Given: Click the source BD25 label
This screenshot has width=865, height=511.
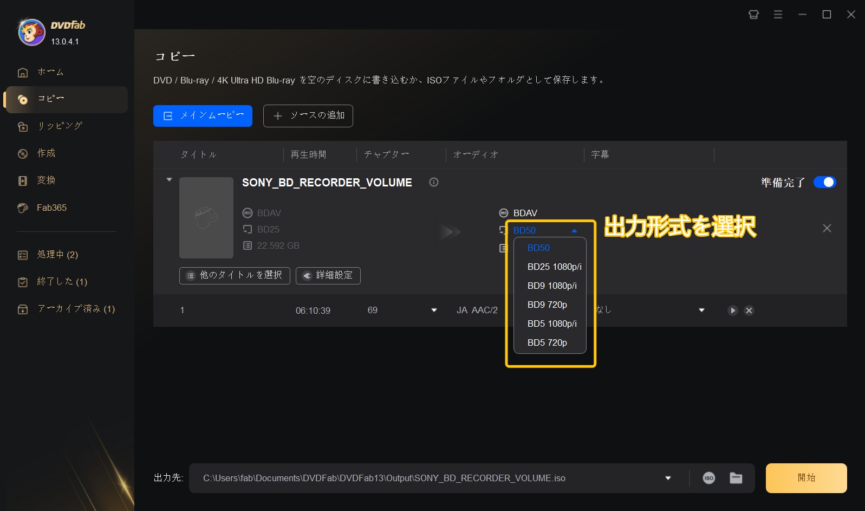Looking at the screenshot, I should 268,229.
